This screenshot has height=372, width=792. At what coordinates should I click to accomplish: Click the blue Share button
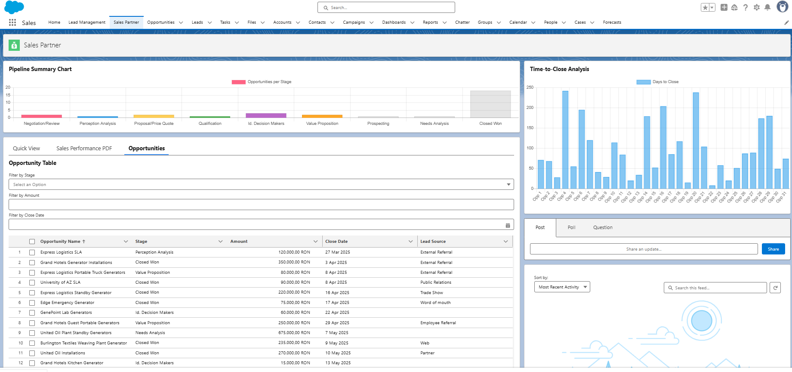[x=773, y=249]
